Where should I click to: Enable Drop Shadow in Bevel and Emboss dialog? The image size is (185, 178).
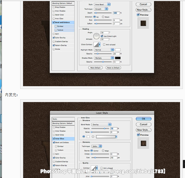point(54,7)
